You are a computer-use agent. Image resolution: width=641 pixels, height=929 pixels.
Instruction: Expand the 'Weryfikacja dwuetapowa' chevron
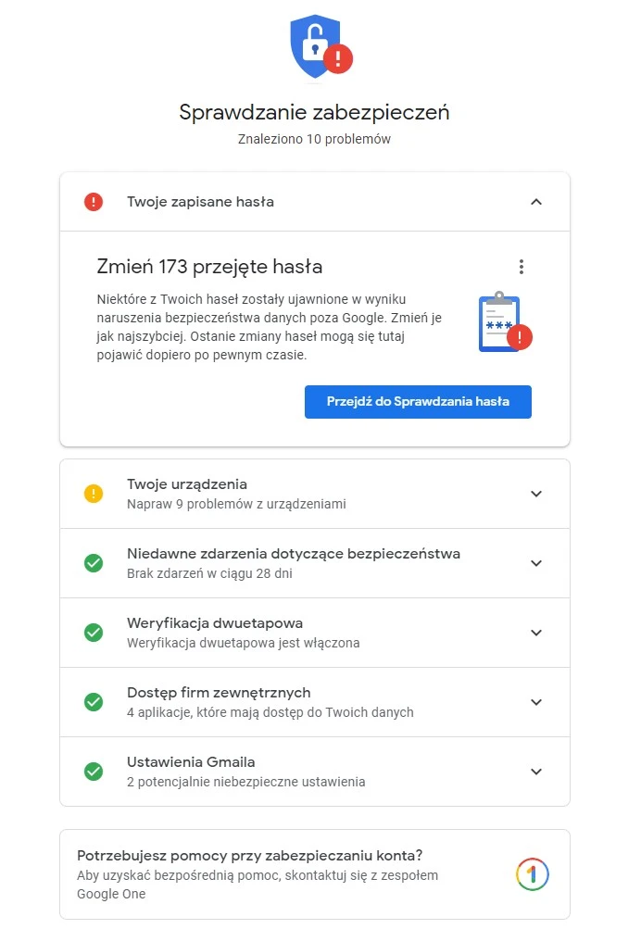pos(535,633)
